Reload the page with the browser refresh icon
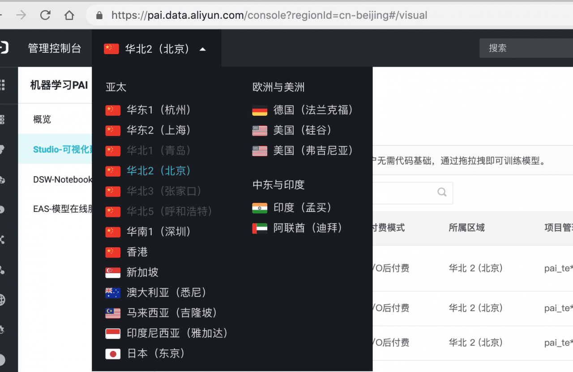 [x=45, y=15]
